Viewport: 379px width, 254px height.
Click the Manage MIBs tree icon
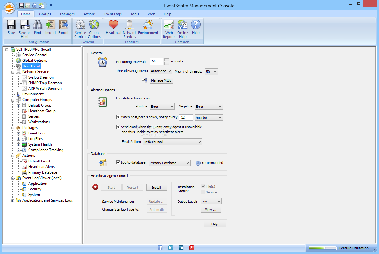pos(145,80)
